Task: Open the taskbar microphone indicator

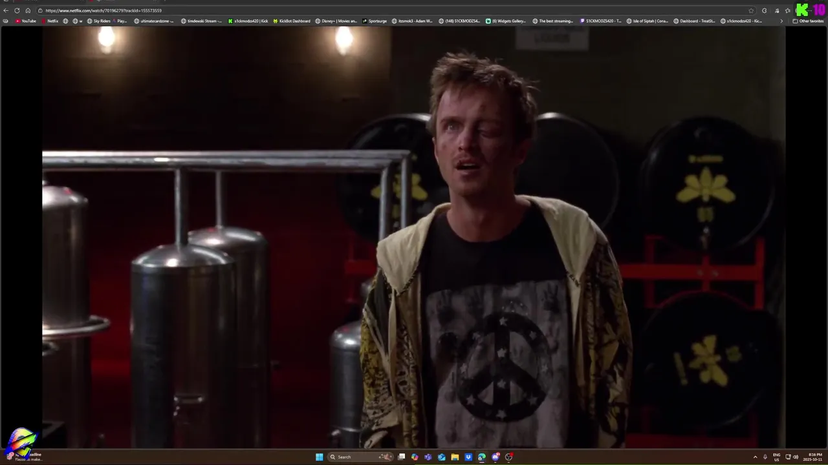Action: [x=765, y=457]
